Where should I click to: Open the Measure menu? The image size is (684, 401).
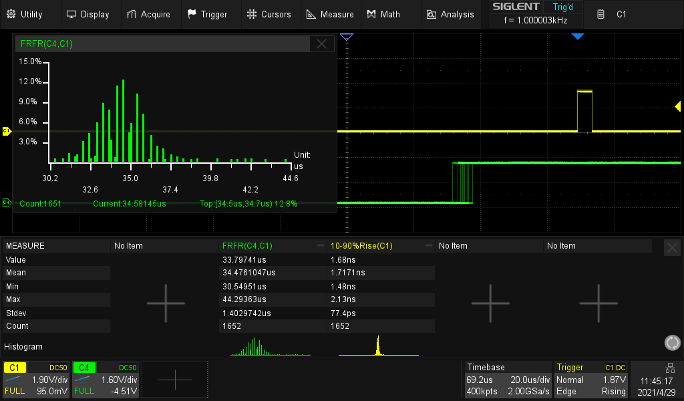[x=331, y=13]
